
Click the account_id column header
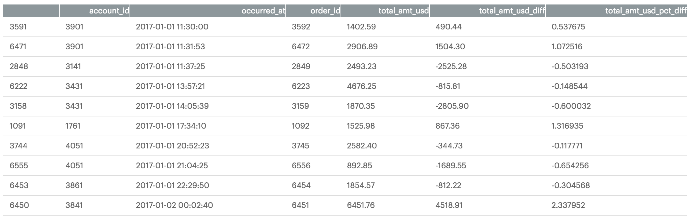[109, 11]
